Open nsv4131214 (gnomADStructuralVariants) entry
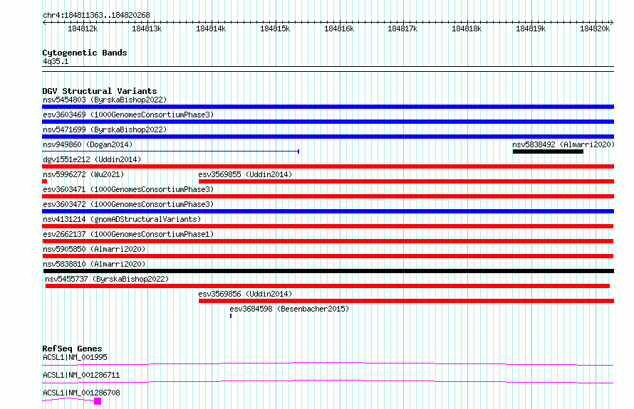This screenshot has height=409, width=634. coord(122,219)
